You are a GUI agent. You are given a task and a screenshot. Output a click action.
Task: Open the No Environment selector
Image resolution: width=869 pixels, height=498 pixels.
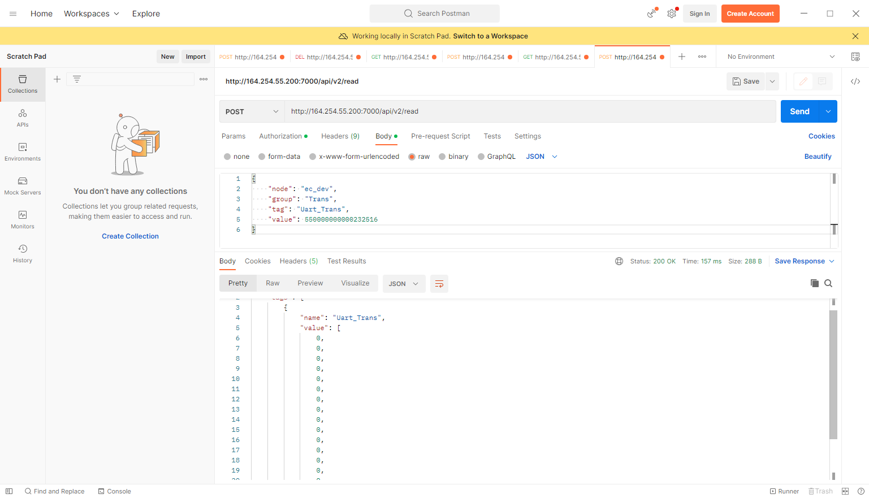(781, 57)
